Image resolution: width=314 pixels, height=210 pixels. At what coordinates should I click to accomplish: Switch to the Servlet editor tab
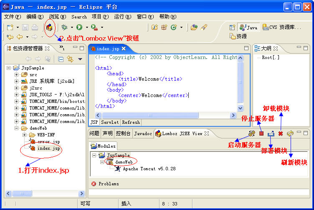pos(111,122)
